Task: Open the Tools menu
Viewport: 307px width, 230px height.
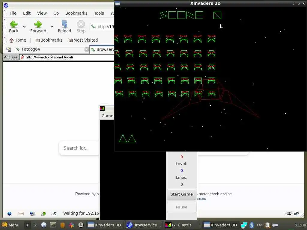Action: click(x=99, y=13)
